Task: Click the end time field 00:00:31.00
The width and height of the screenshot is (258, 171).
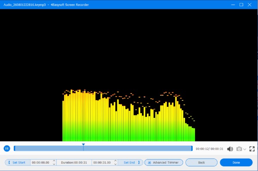Action: pos(102,162)
